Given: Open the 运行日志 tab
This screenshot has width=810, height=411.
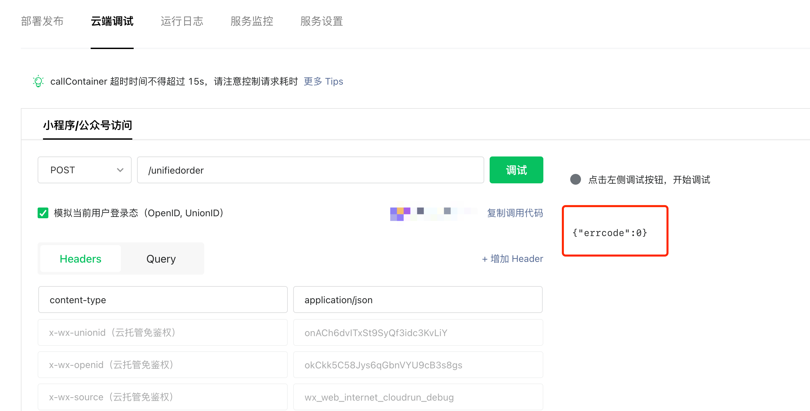Looking at the screenshot, I should point(182,21).
